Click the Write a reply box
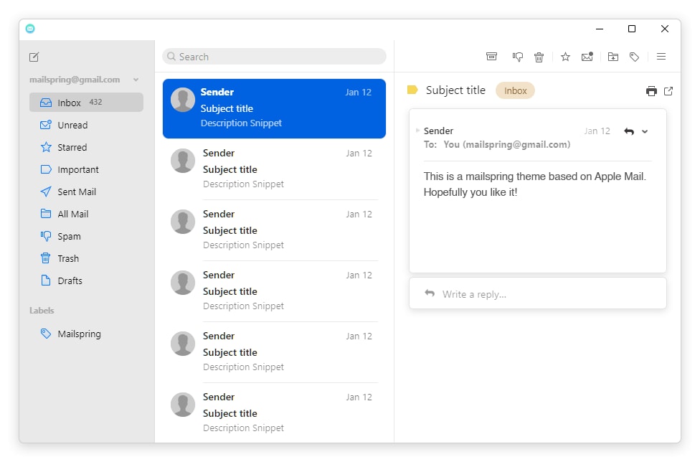The width and height of the screenshot is (700, 462). [537, 293]
